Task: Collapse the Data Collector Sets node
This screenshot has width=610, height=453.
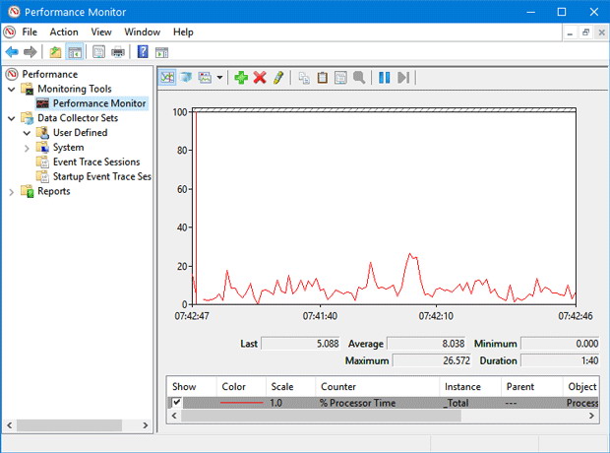Action: [12, 118]
